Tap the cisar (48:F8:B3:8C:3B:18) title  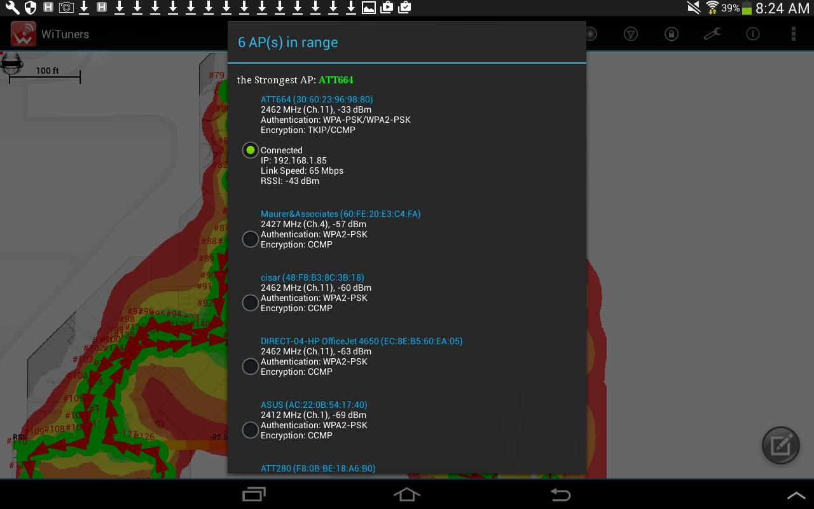pos(312,277)
